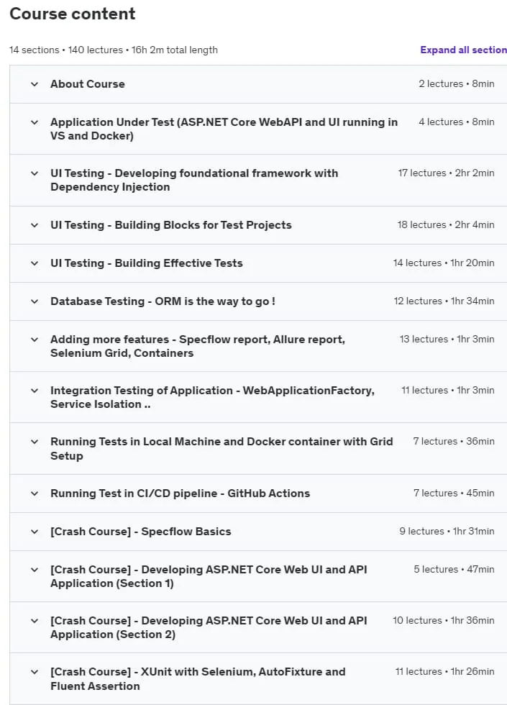Select 17 lectures 2hr 2min summary text

point(446,173)
